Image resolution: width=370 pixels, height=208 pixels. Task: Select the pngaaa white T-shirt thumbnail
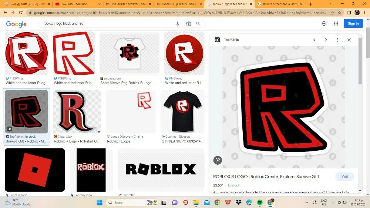click(x=129, y=53)
